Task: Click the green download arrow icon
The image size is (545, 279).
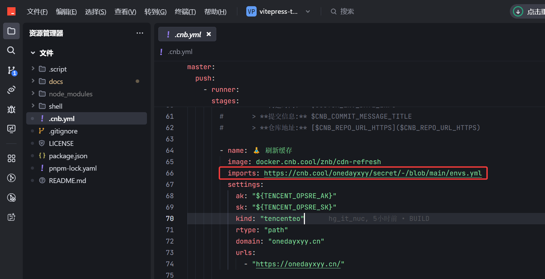Action: (x=518, y=11)
